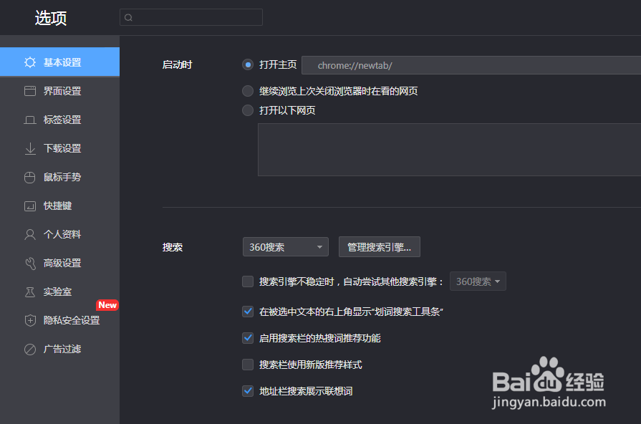
Task: Open the 360搜索 search engine dropdown
Action: (285, 246)
